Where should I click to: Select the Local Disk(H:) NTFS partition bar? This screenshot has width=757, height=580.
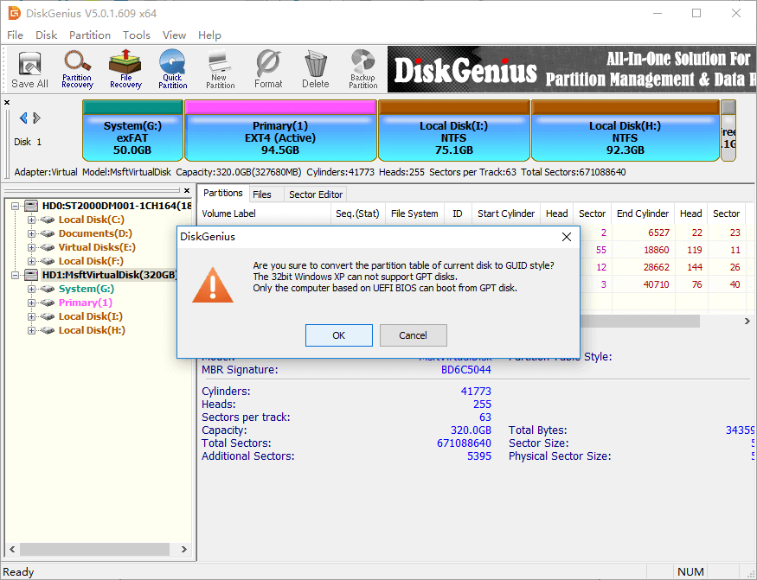tap(625, 137)
